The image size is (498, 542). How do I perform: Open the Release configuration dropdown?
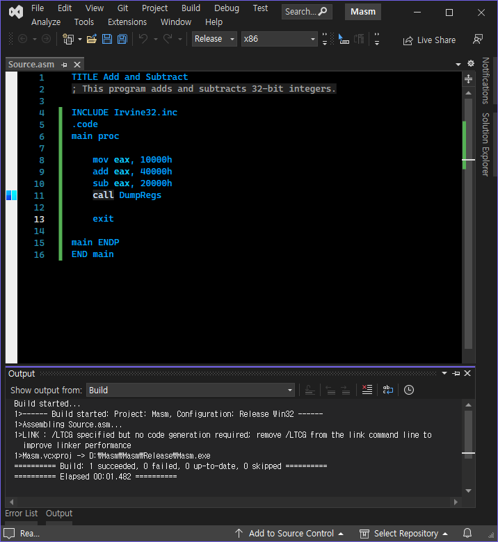(214, 39)
